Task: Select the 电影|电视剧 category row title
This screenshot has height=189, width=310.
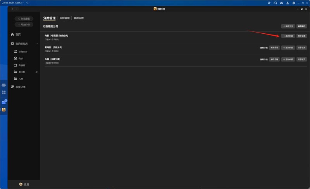Action: pos(56,36)
